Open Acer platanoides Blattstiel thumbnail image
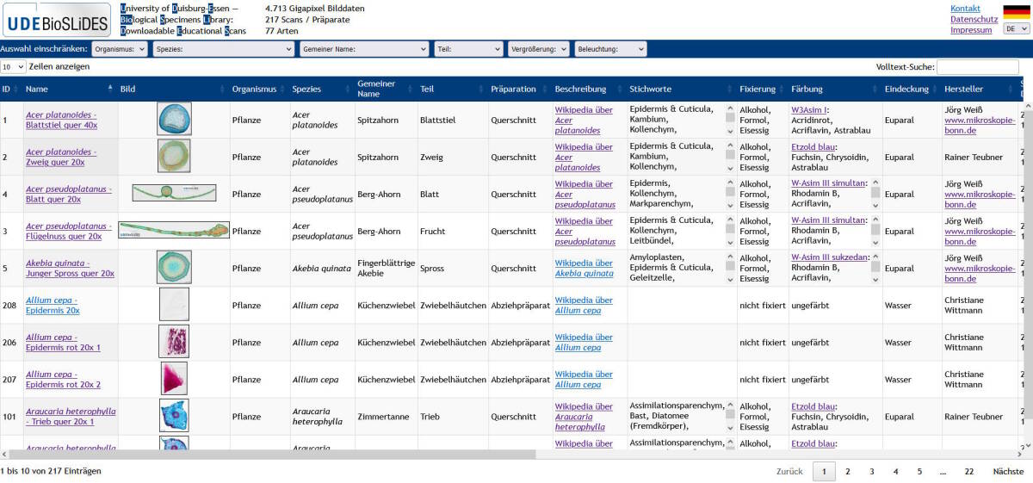Viewport: 1033px width, 483px height. tap(174, 119)
